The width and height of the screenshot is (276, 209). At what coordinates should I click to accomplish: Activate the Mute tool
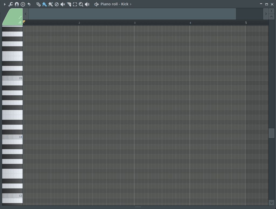(63, 4)
